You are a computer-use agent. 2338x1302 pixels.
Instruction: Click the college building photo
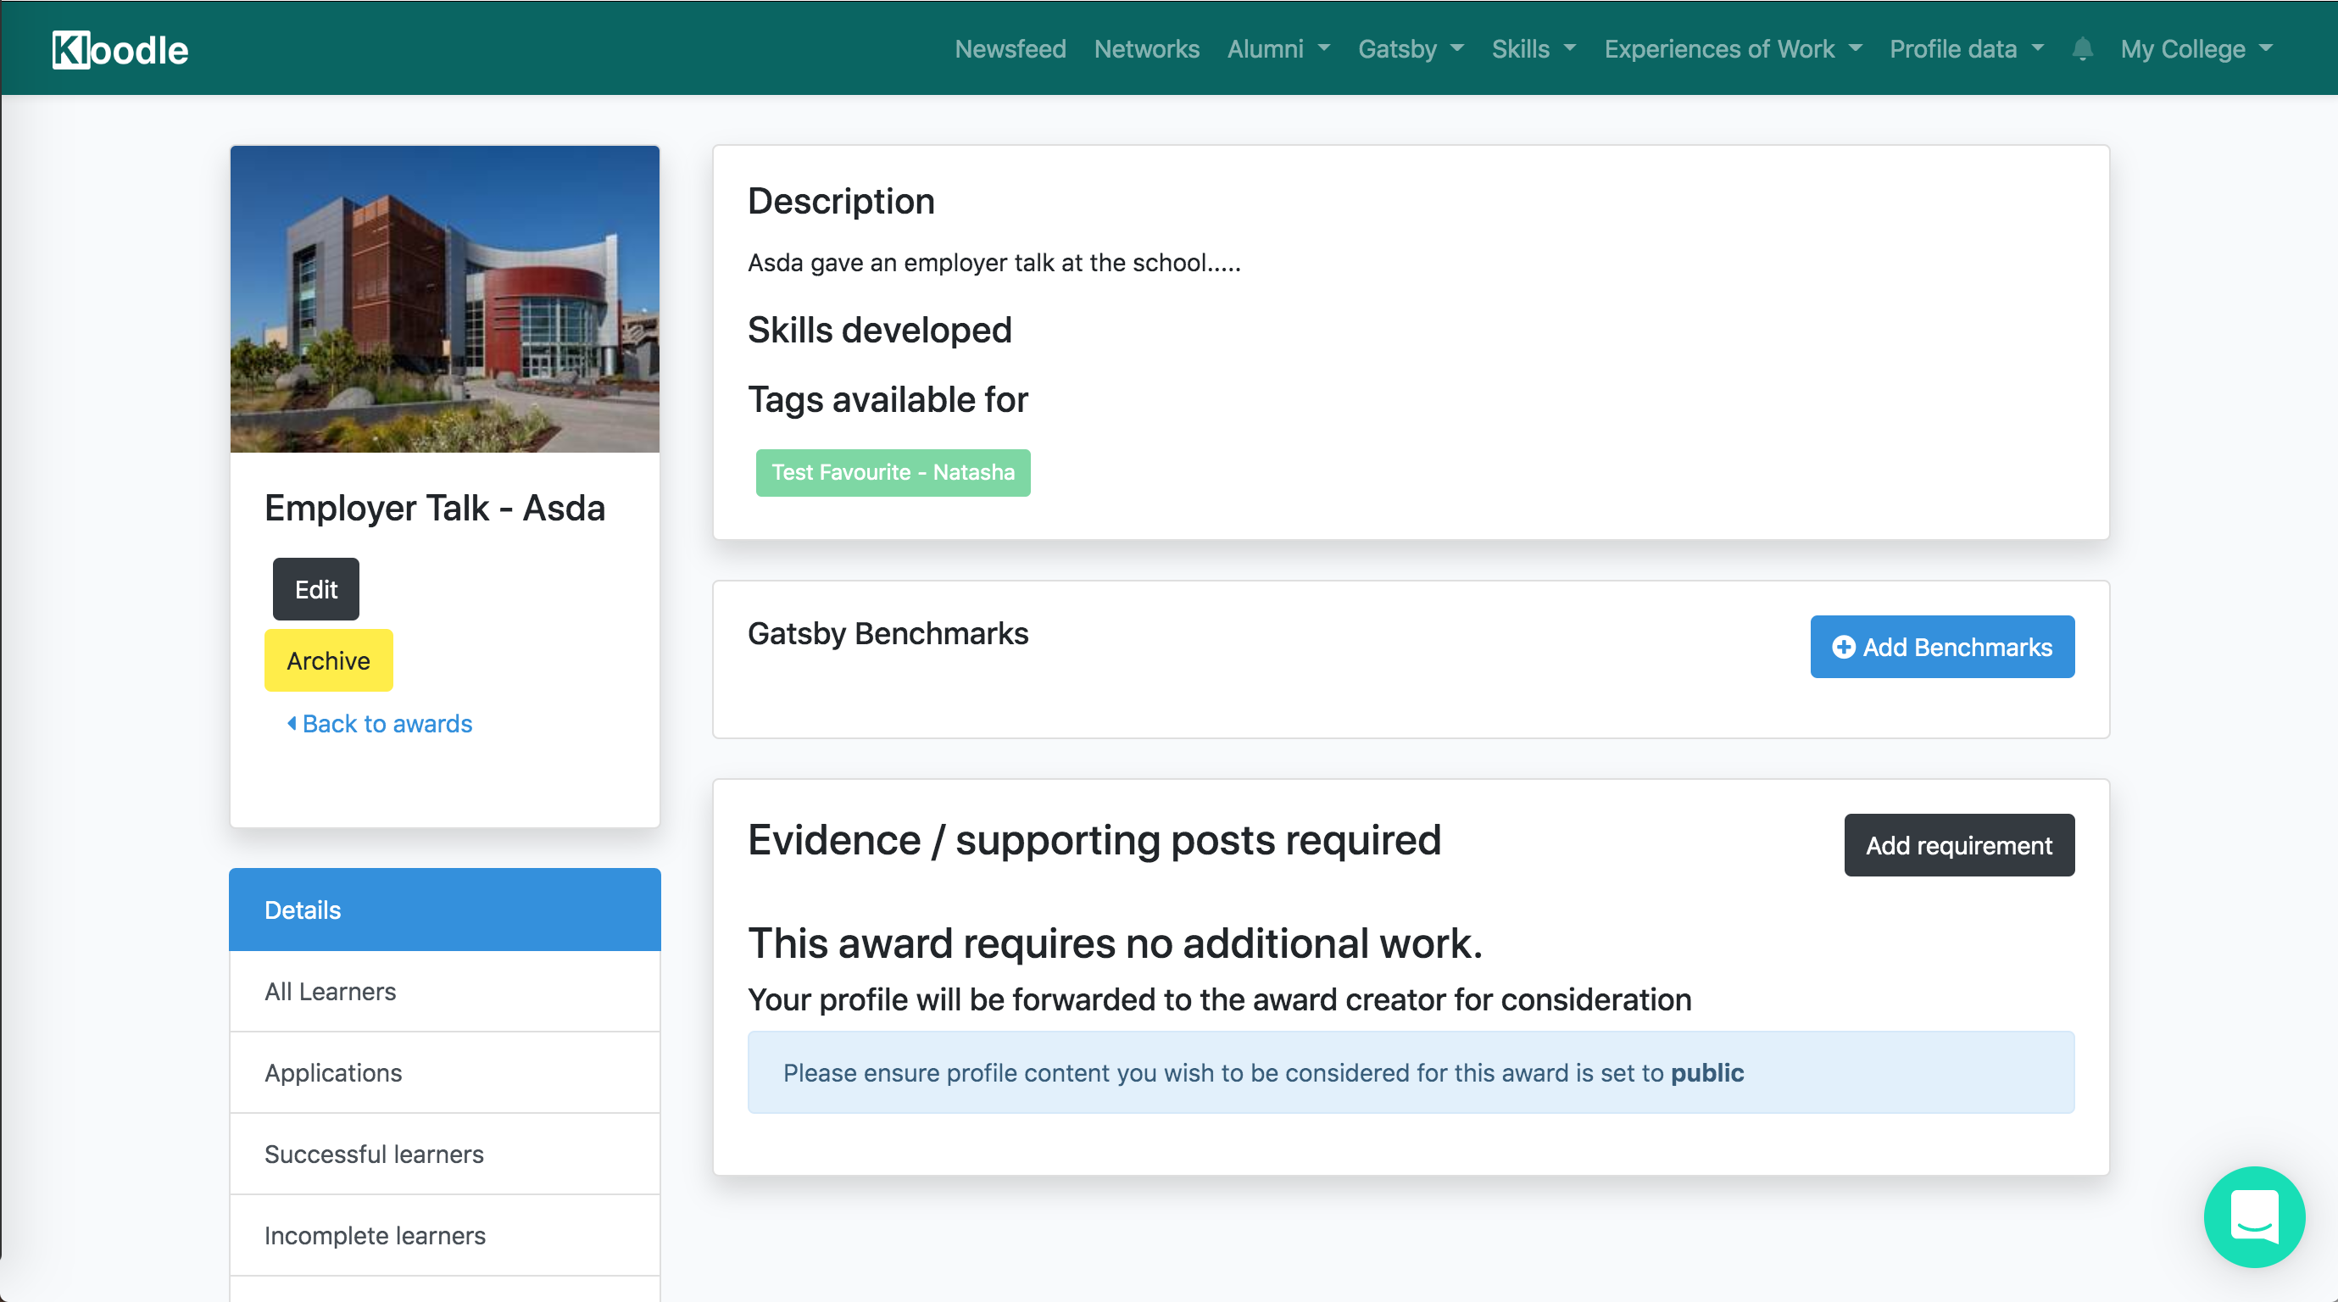(x=445, y=298)
